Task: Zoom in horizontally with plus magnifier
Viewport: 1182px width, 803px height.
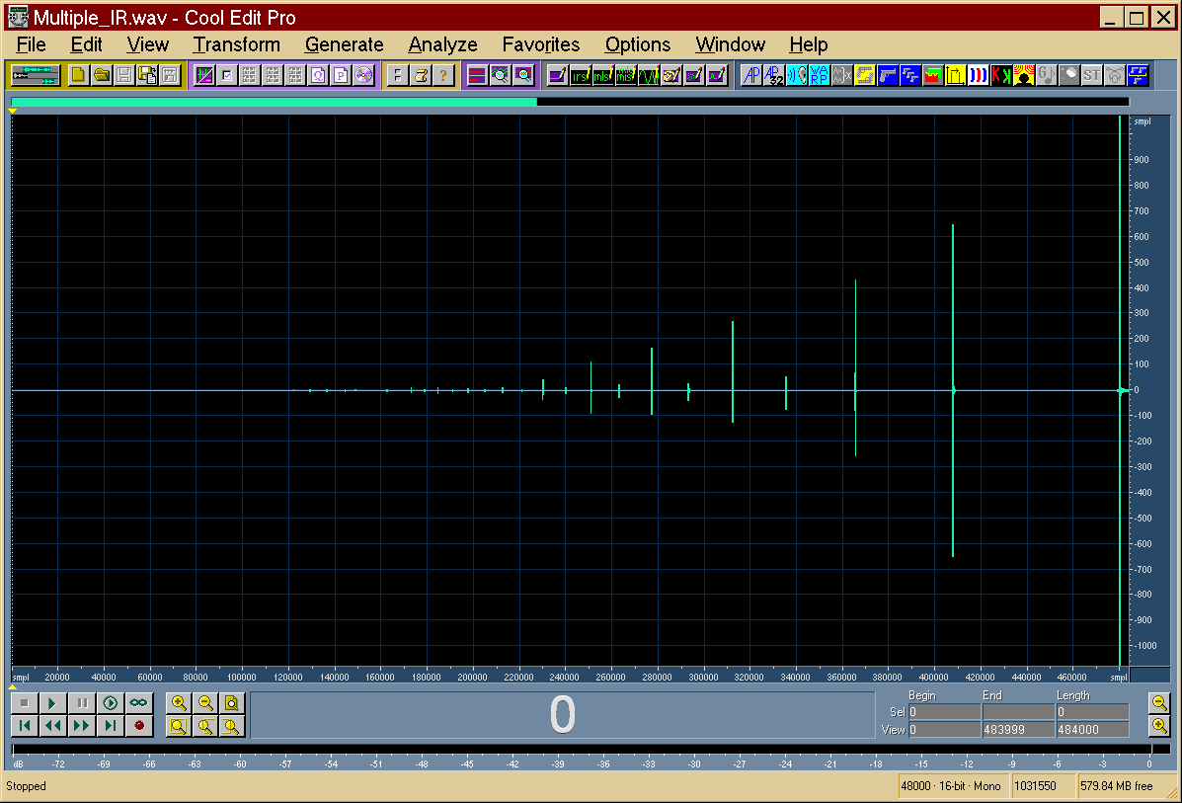Action: (x=179, y=702)
